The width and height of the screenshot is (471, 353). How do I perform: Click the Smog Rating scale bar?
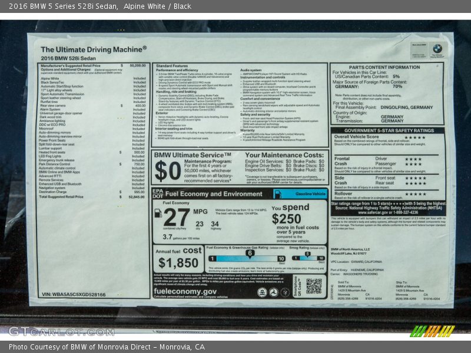click(308, 258)
